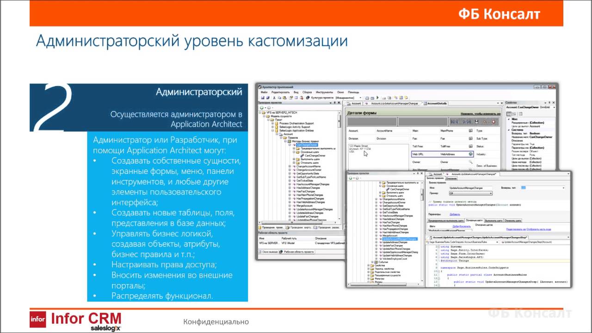
Task: Click the phone icon next to TollFree
Action: pos(471,146)
